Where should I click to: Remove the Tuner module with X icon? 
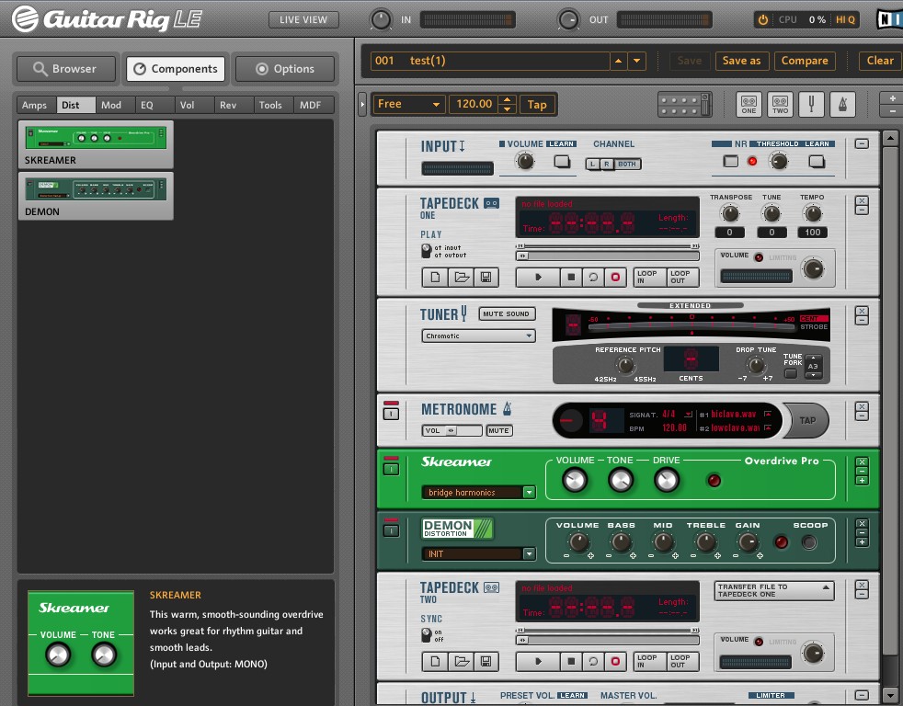(x=862, y=312)
